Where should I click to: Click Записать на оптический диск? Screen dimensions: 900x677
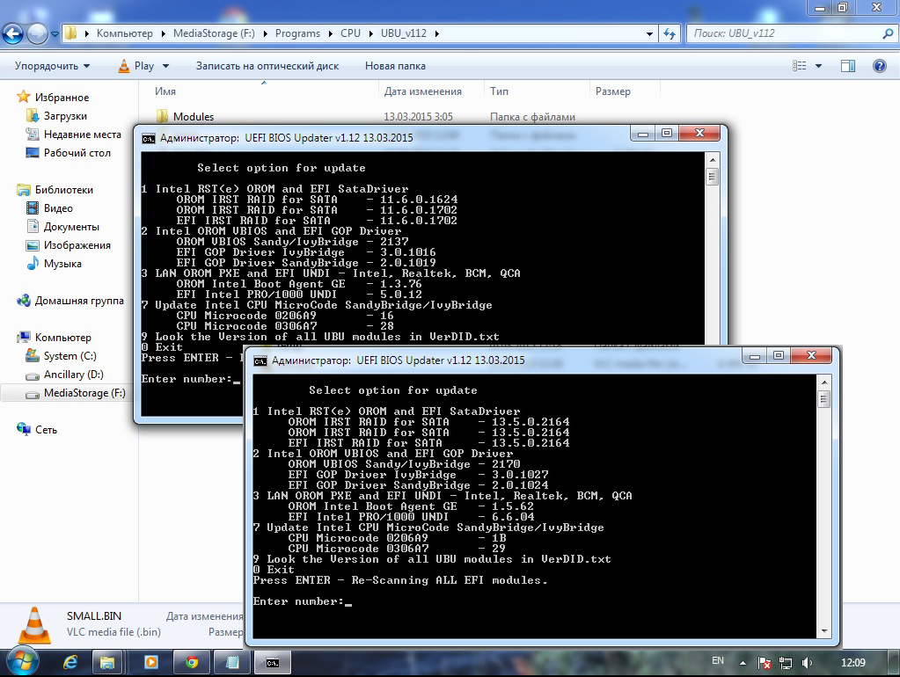click(x=267, y=66)
